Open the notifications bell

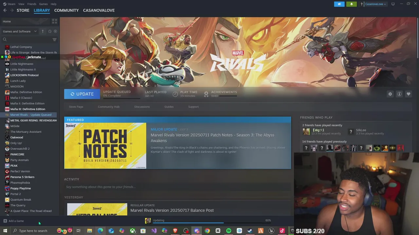click(352, 4)
